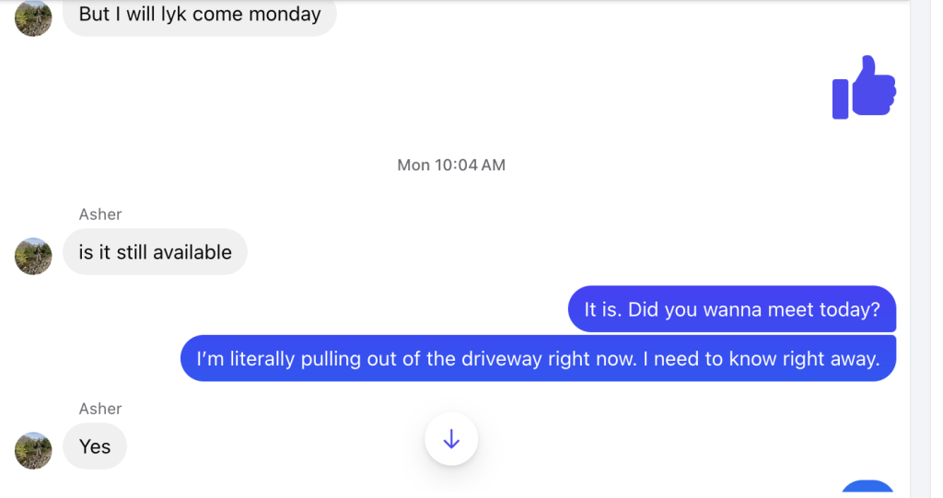Click the "is it still available" message
This screenshot has width=943, height=498.
[155, 252]
